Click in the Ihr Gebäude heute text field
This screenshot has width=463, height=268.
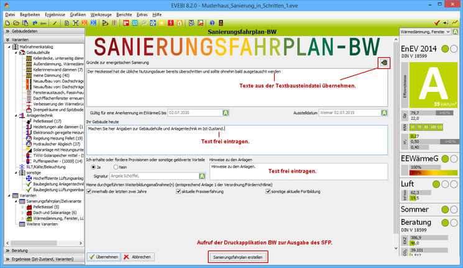click(x=237, y=140)
